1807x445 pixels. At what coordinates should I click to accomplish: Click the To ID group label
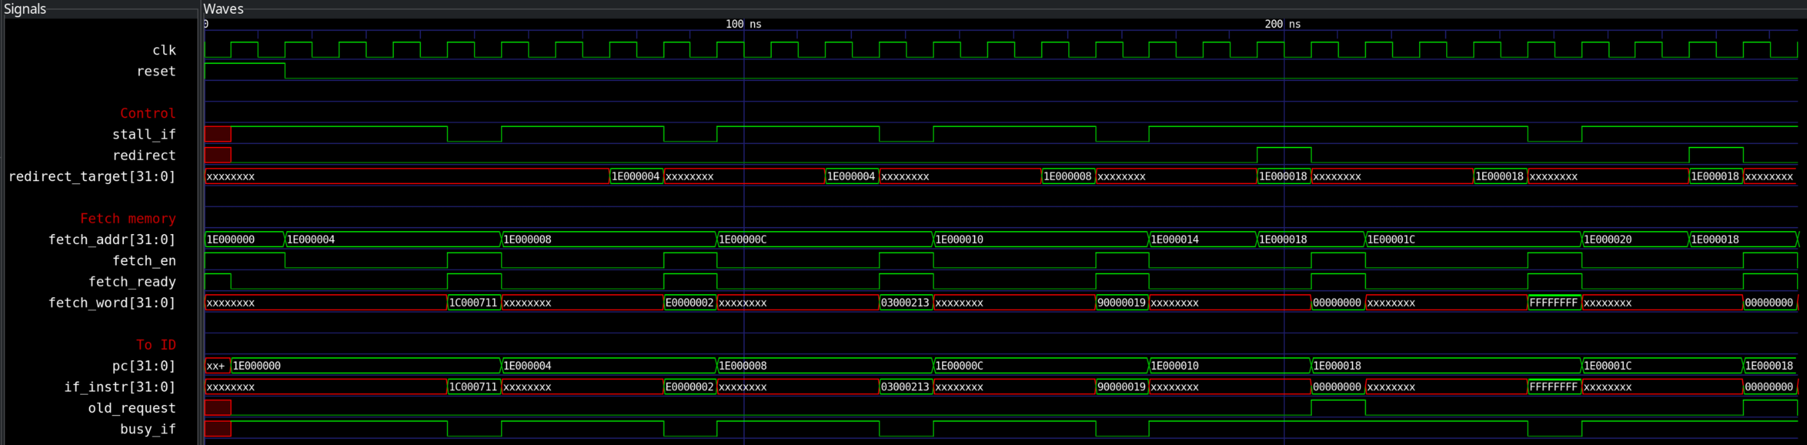coord(156,344)
